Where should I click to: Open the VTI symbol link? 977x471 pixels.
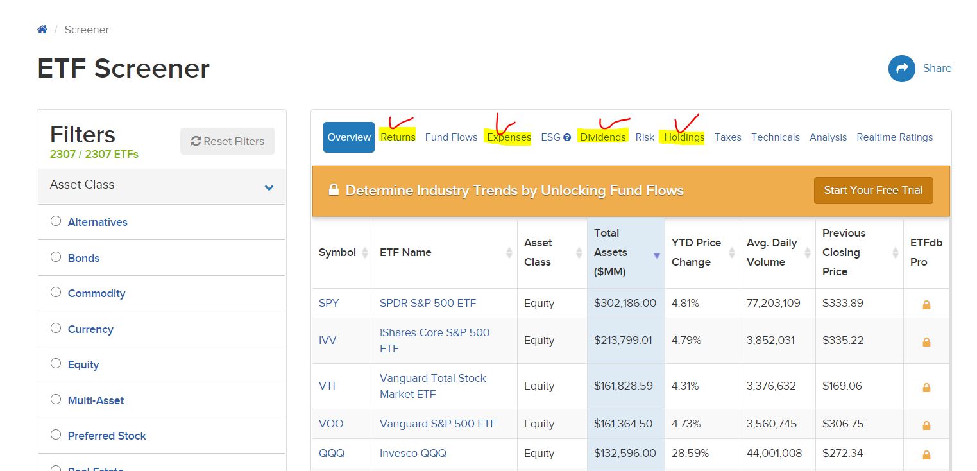pos(327,386)
